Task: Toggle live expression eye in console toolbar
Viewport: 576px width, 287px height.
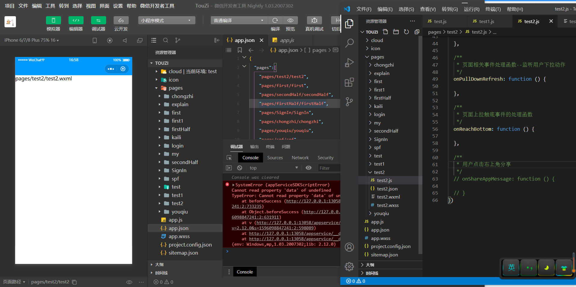Action: 308,168
